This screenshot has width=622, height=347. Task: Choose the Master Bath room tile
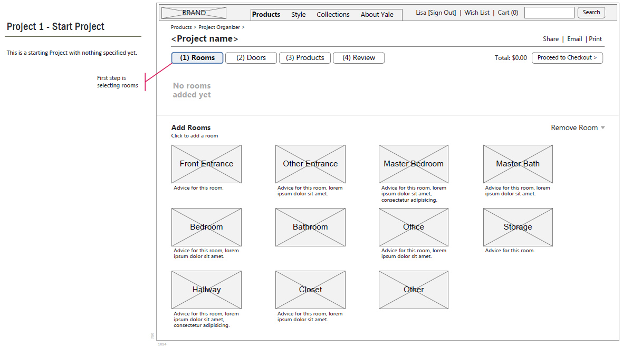(x=518, y=164)
